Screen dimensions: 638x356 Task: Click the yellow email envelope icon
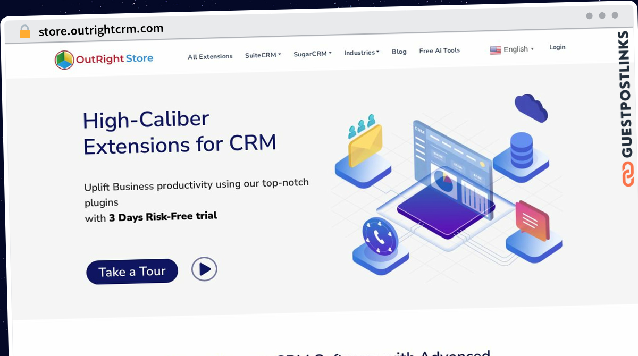tap(365, 145)
